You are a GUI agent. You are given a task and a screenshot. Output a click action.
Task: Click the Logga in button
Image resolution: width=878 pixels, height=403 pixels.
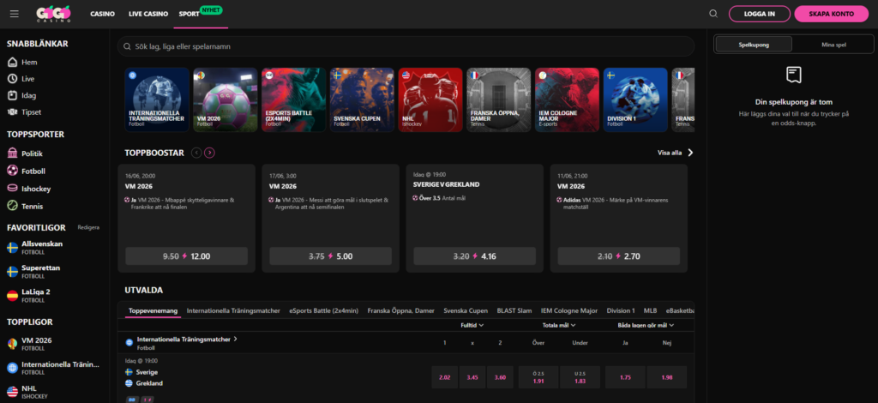tap(760, 14)
